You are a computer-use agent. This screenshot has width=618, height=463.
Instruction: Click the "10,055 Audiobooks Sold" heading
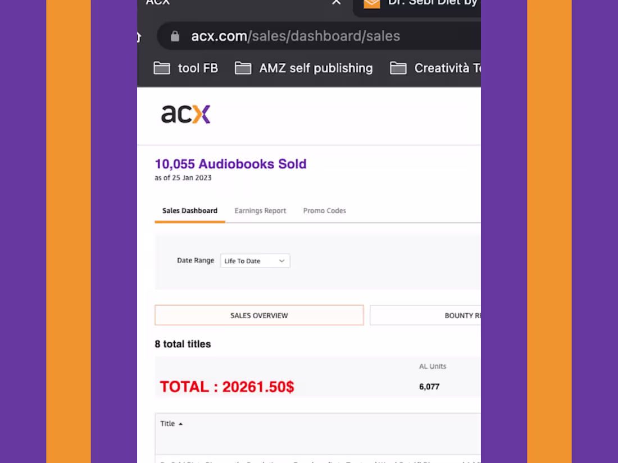pos(230,164)
